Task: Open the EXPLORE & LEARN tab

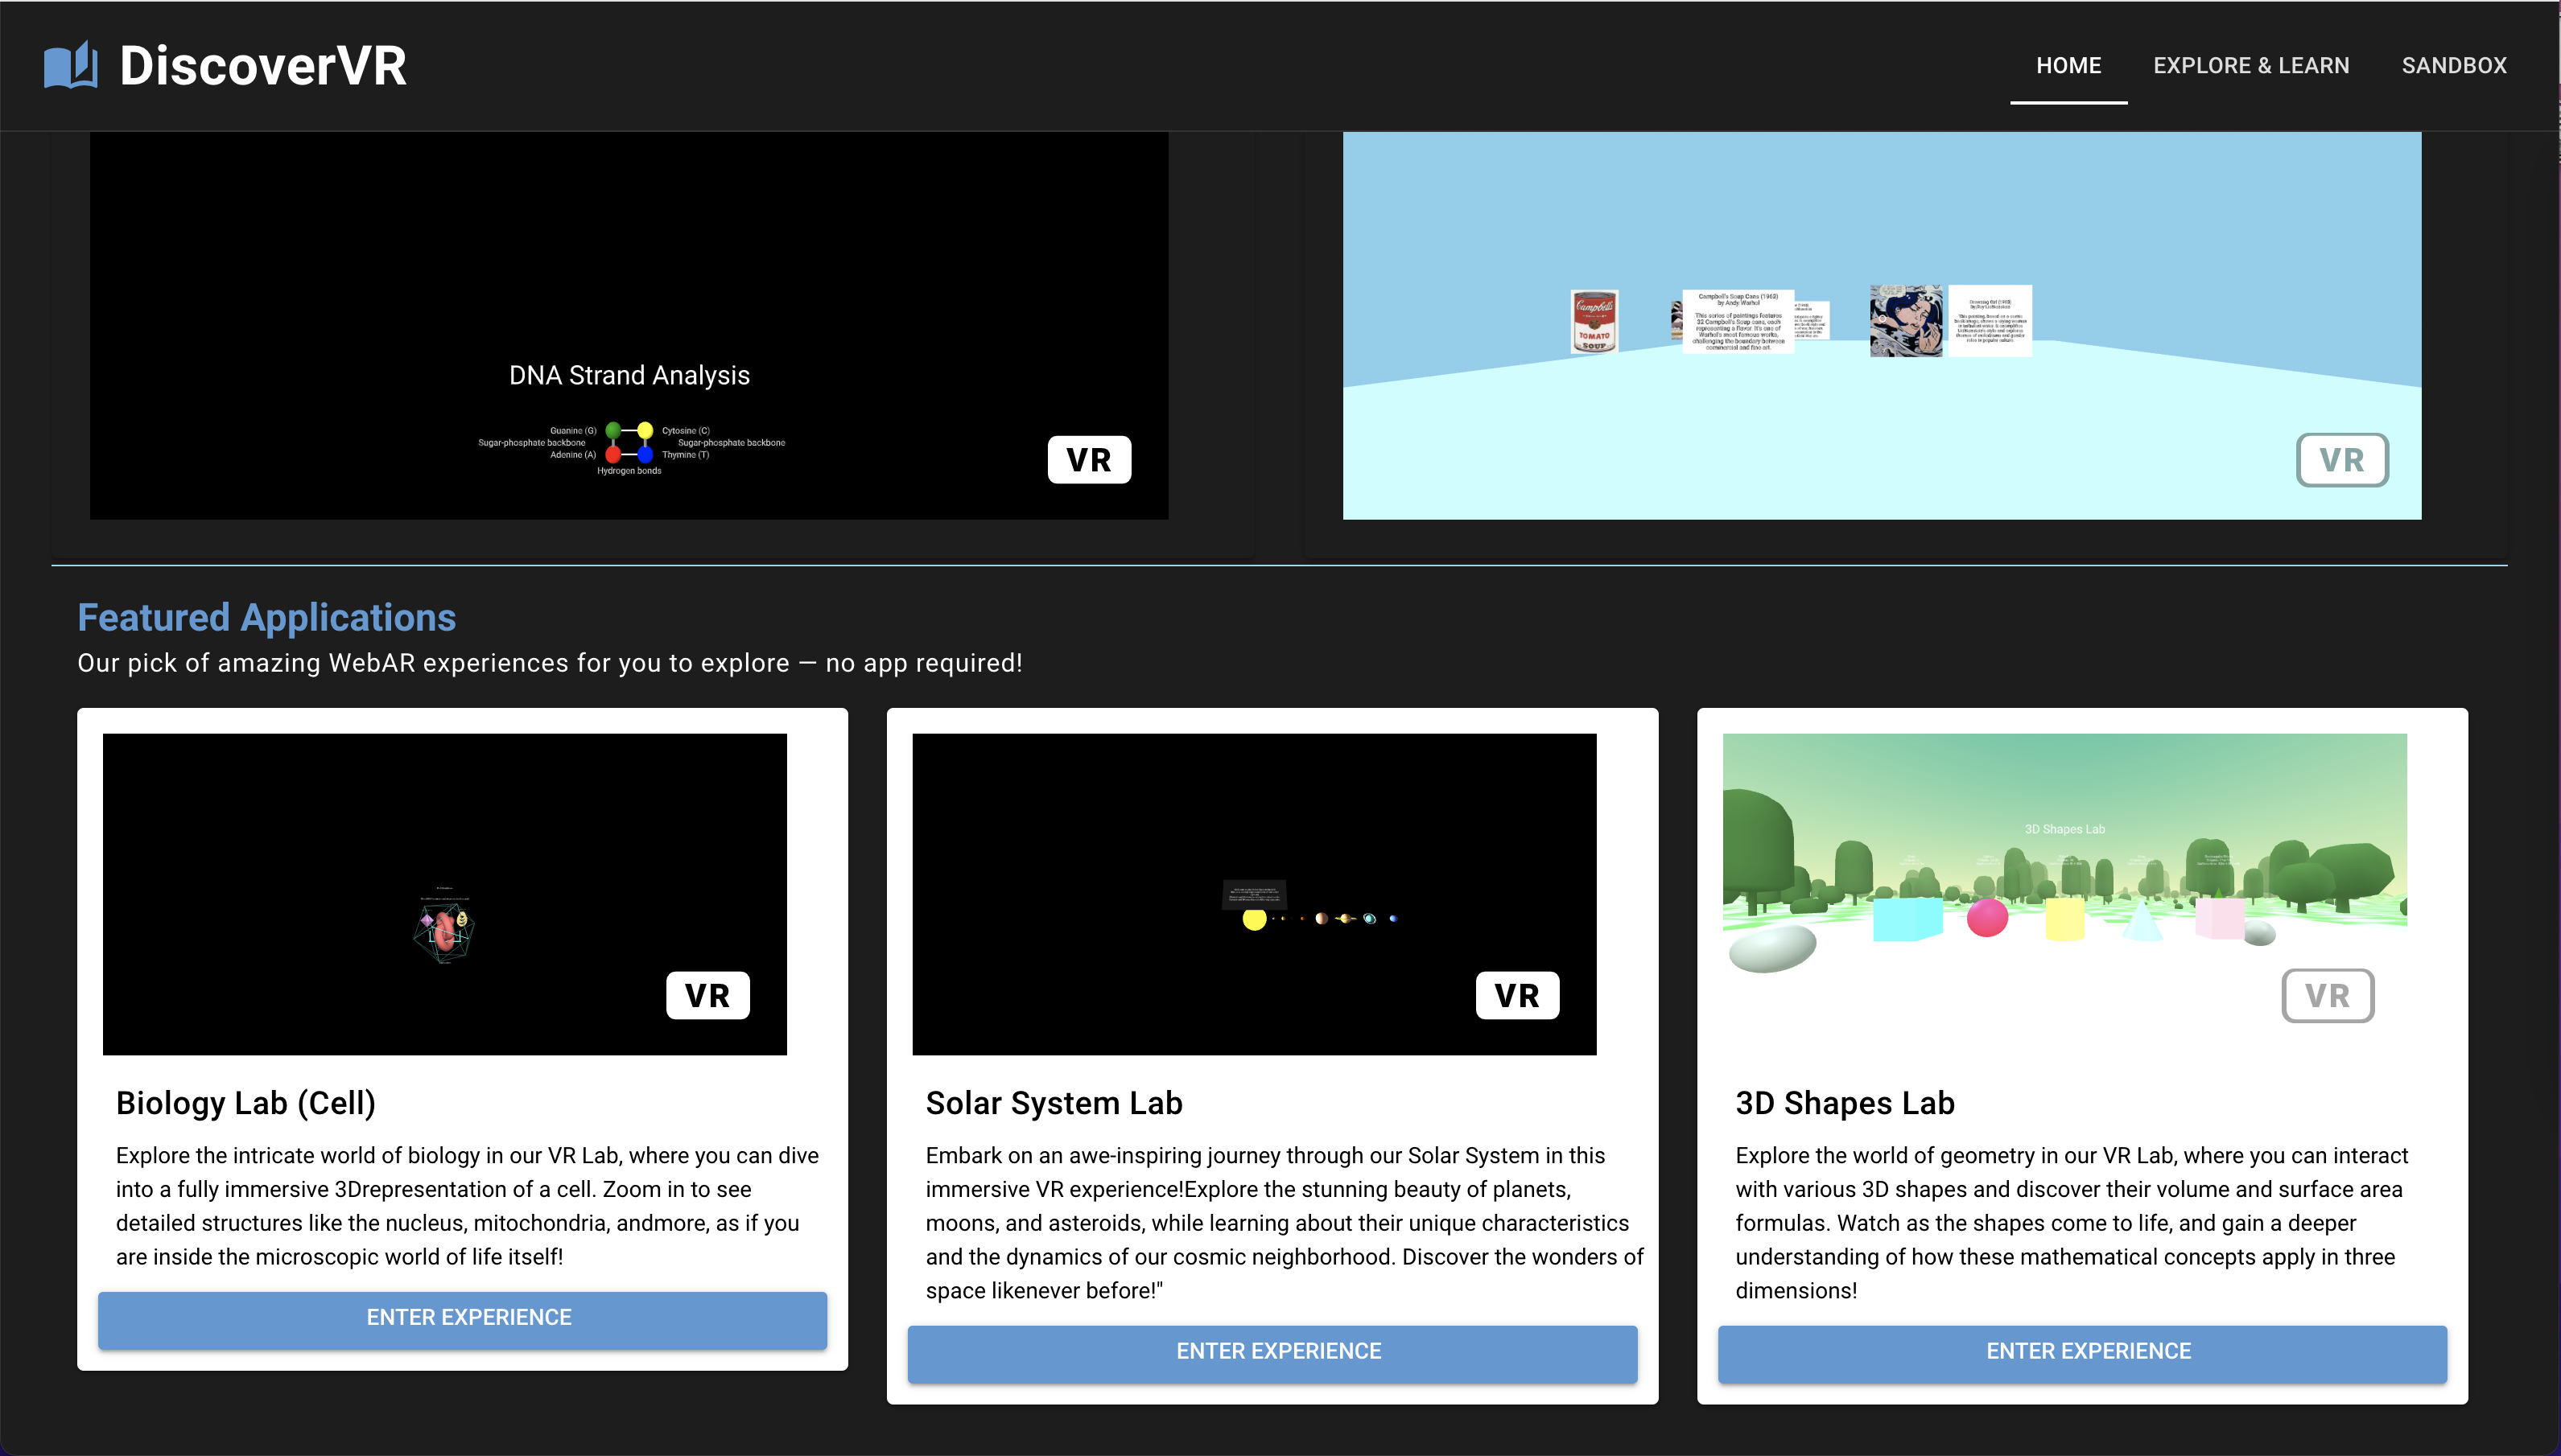Action: [2251, 66]
